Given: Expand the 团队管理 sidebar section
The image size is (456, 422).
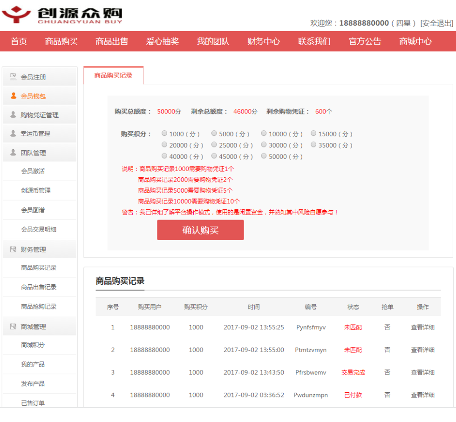Looking at the screenshot, I should 34,153.
